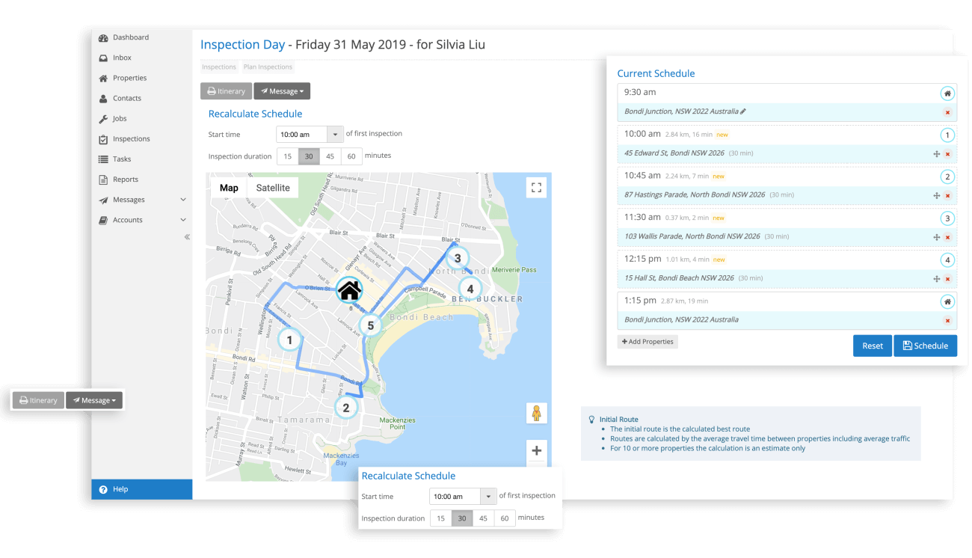Screen dimensions: 972x558
Task: Click the home marker on the map
Action: [349, 289]
